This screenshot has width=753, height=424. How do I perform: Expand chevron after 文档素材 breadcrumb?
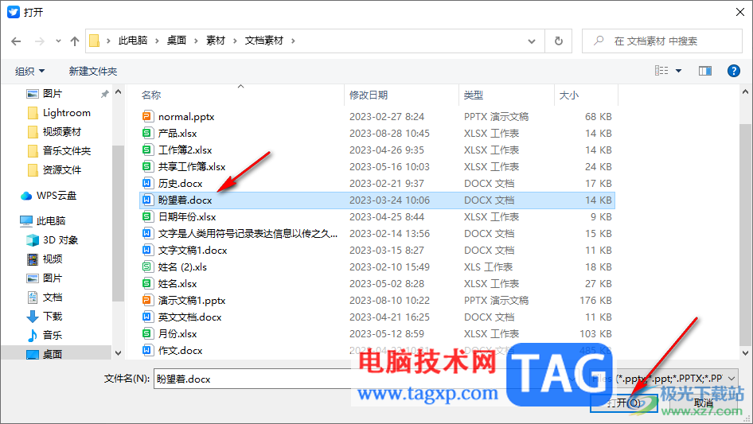point(293,41)
